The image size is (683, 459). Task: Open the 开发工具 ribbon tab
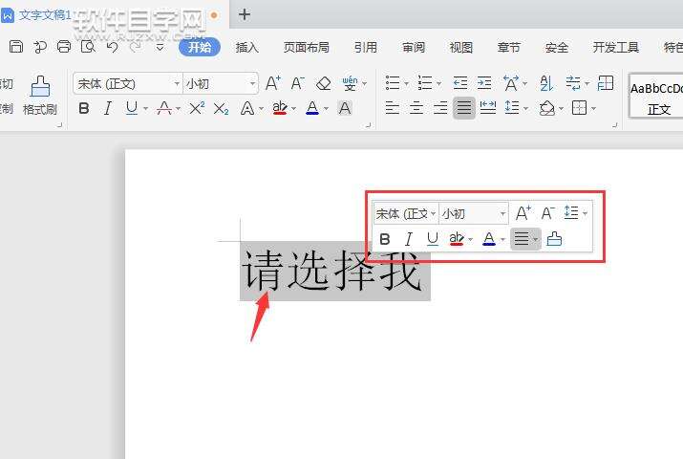click(615, 47)
